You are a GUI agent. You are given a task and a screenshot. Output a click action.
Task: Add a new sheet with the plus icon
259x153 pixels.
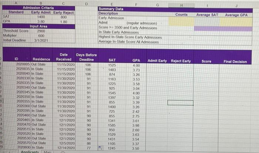click(63, 152)
